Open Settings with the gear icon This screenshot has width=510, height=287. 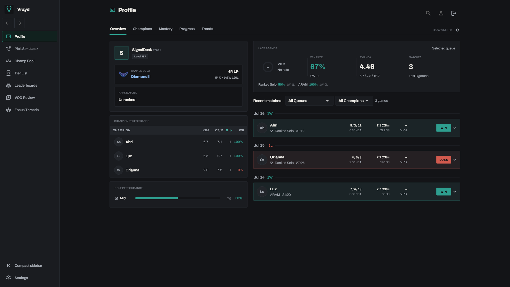[x=8, y=278]
